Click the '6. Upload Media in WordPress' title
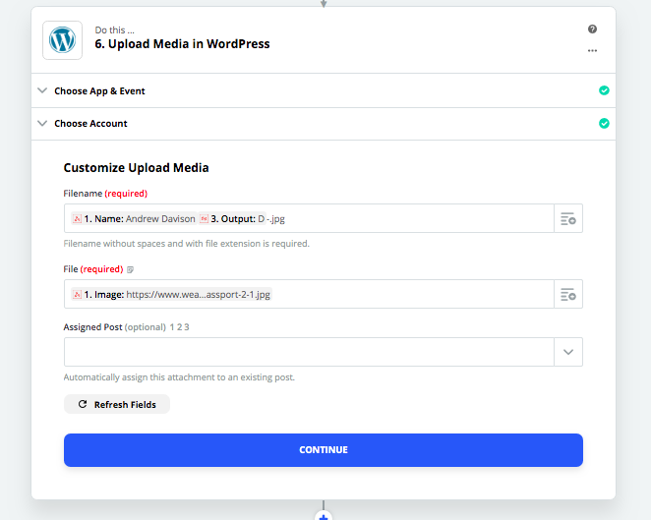This screenshot has width=651, height=520. 182,44
